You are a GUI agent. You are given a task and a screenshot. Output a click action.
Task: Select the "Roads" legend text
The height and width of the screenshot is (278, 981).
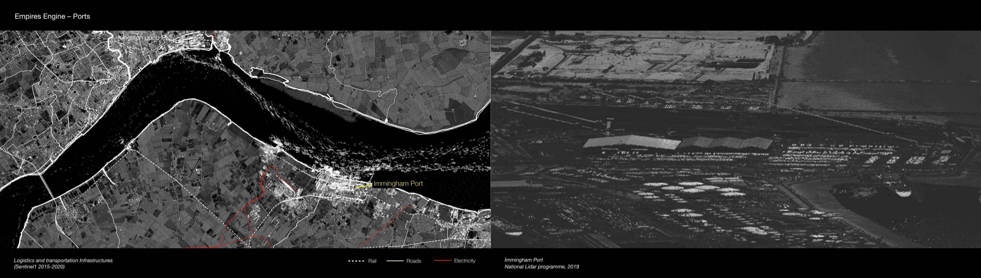[414, 261]
